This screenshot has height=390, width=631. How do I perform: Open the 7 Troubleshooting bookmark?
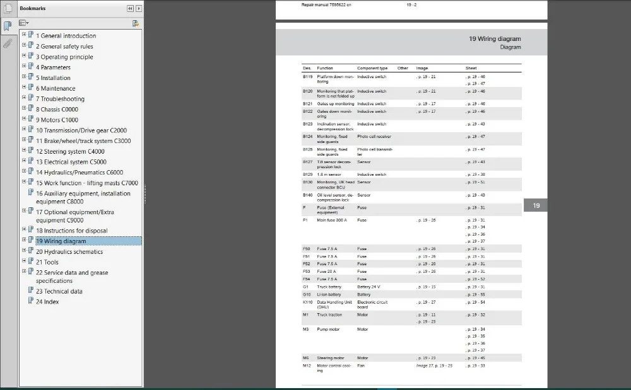61,99
